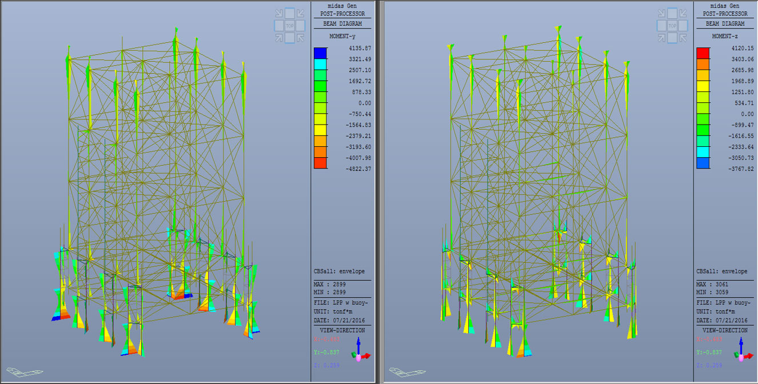Select the view square above TOP, Moment-y window
758x384 pixels.
point(290,13)
